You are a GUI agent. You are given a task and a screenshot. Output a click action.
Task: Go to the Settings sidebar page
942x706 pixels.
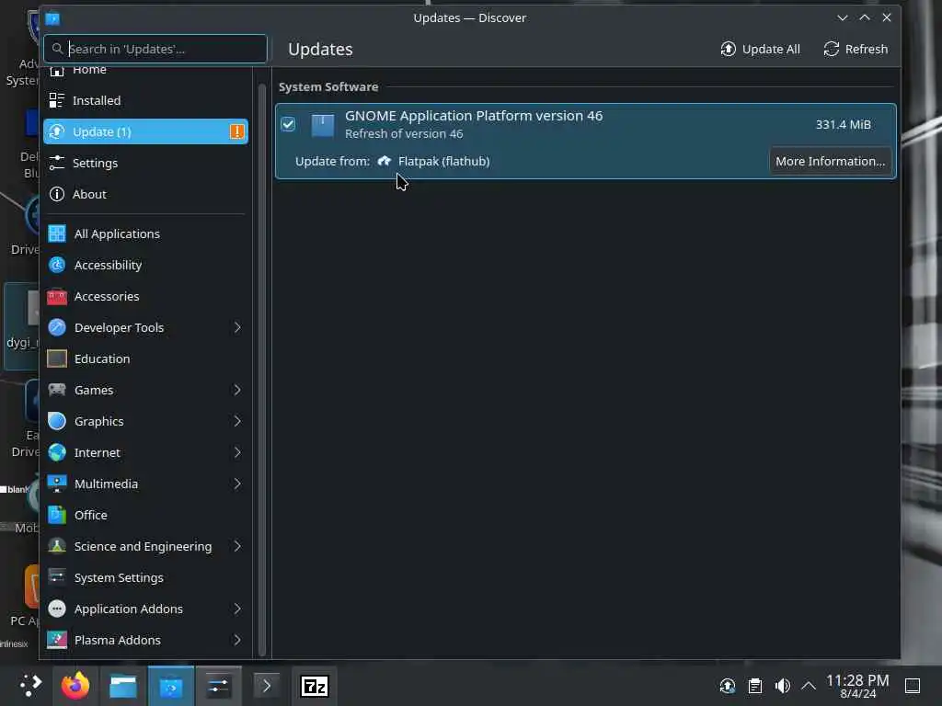[145, 163]
